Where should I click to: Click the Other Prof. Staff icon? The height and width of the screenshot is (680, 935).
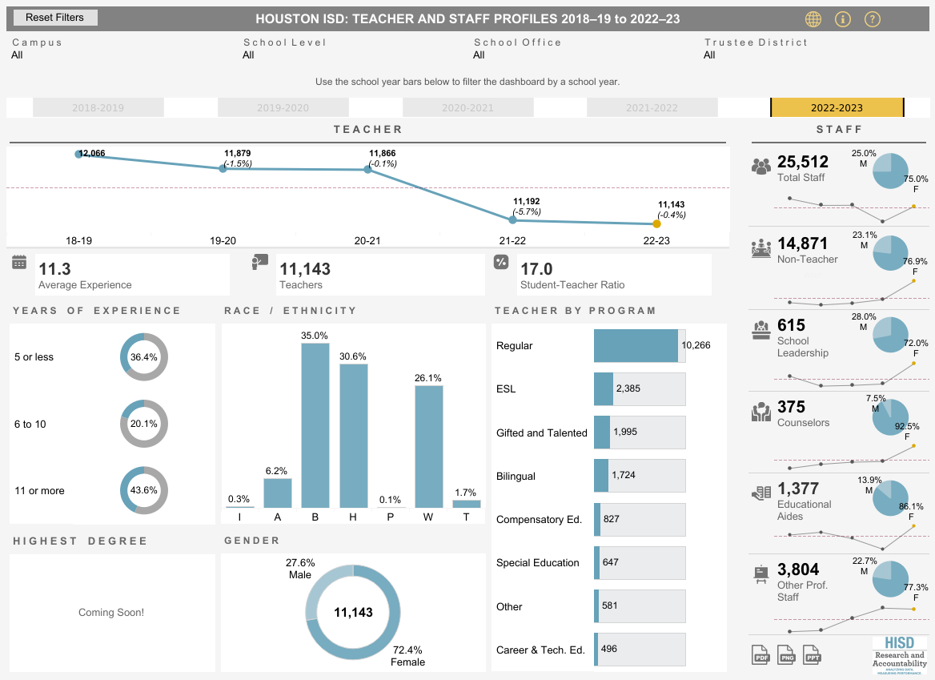point(760,574)
